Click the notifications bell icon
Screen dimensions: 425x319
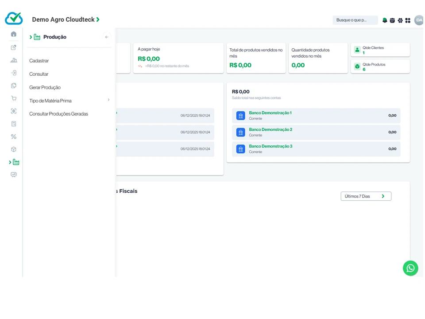coord(385,20)
